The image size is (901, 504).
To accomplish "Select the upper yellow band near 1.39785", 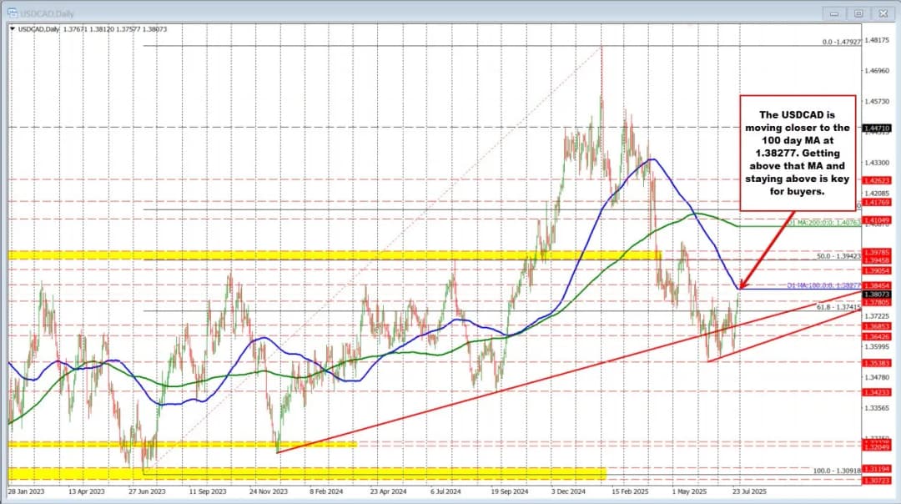I will coord(334,254).
